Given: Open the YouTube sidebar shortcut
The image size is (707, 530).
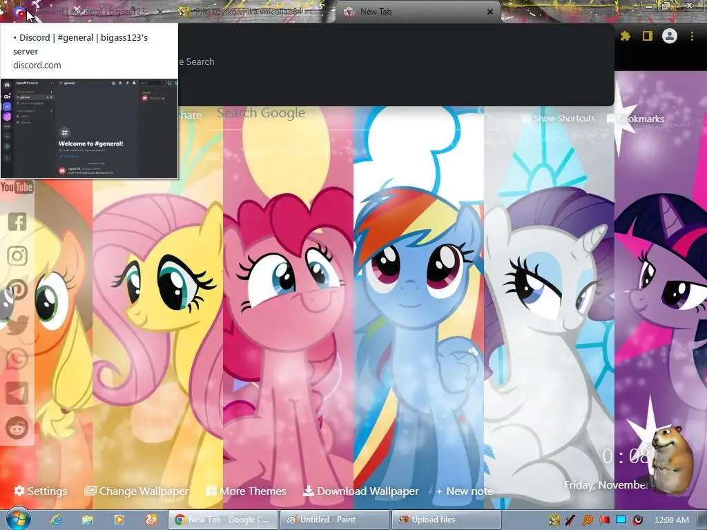Looking at the screenshot, I should [17, 186].
